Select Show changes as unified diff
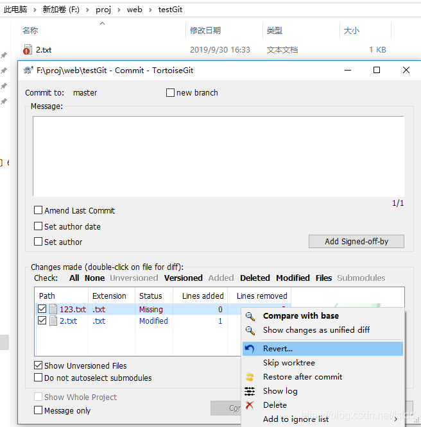 tap(323, 330)
